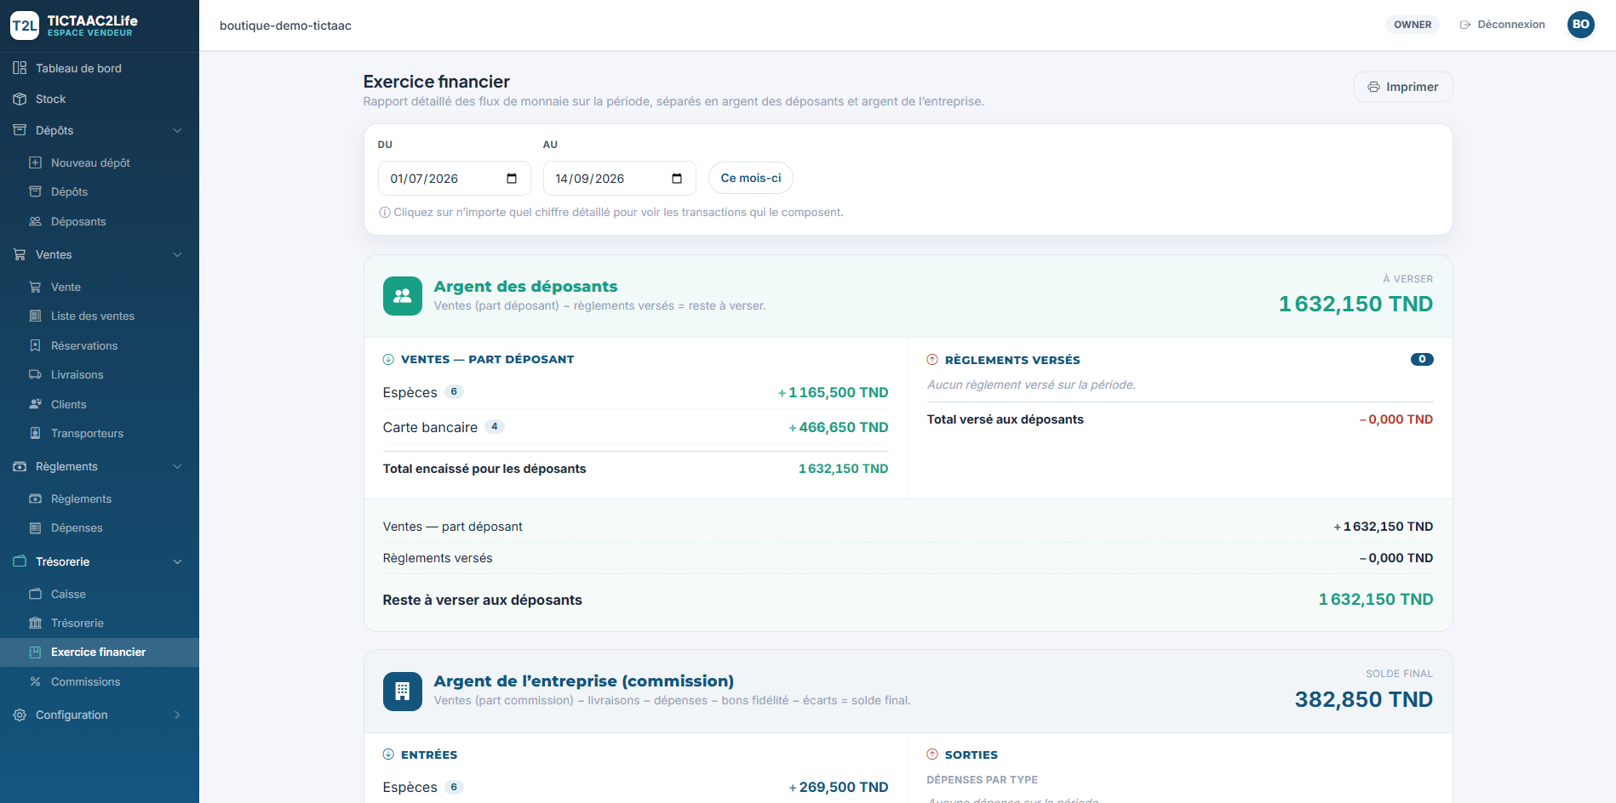Screen dimensions: 1616x803
Task: Click the Règlements versés count badge
Action: coord(1422,359)
